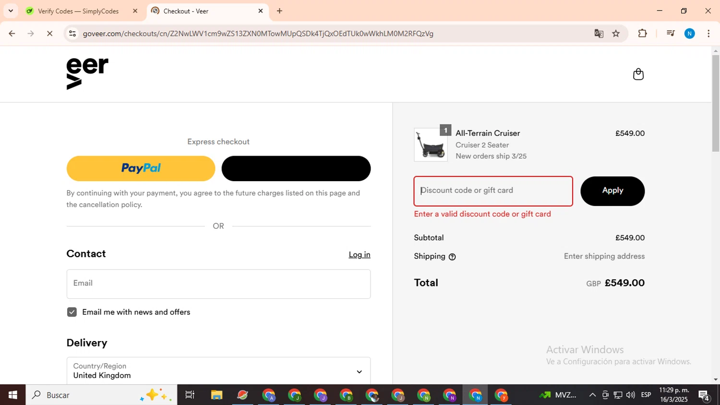Click the browser forward arrow
The width and height of the screenshot is (720, 405).
coord(31,34)
